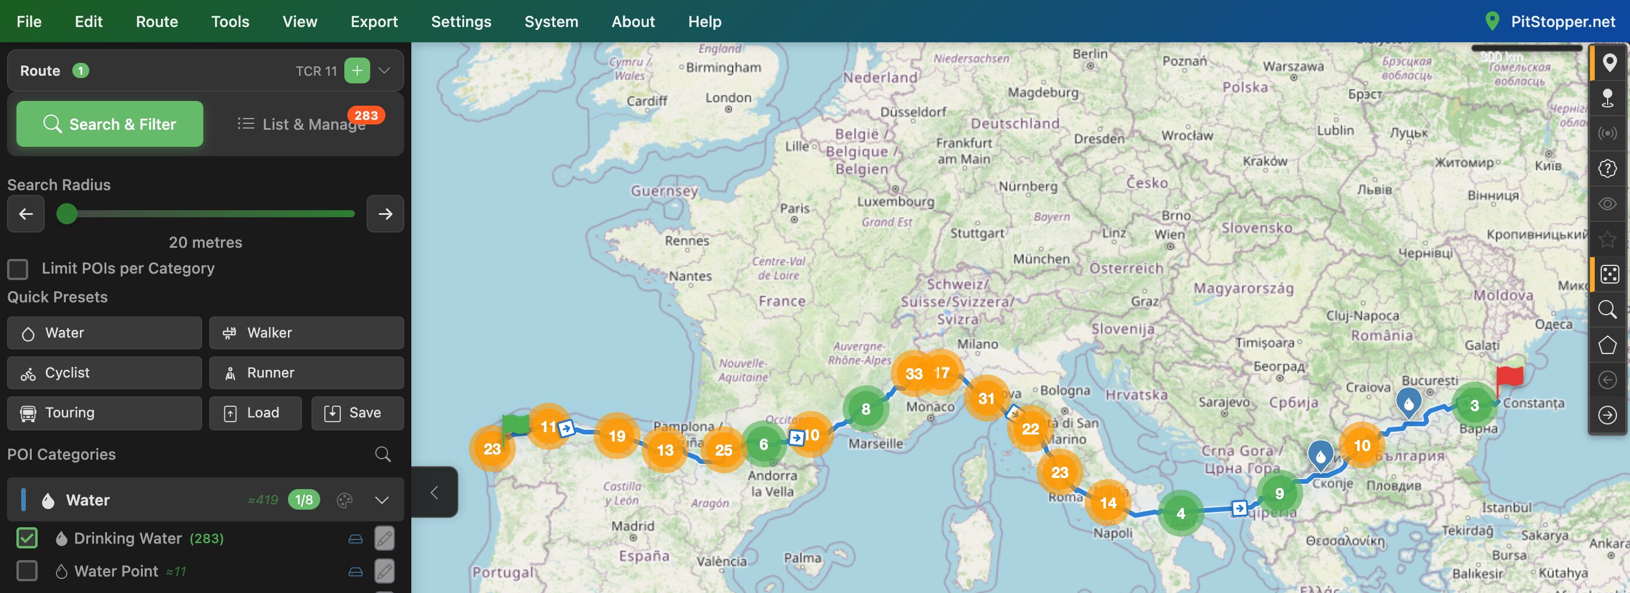Open the map help question icon
The image size is (1630, 593).
(1608, 169)
